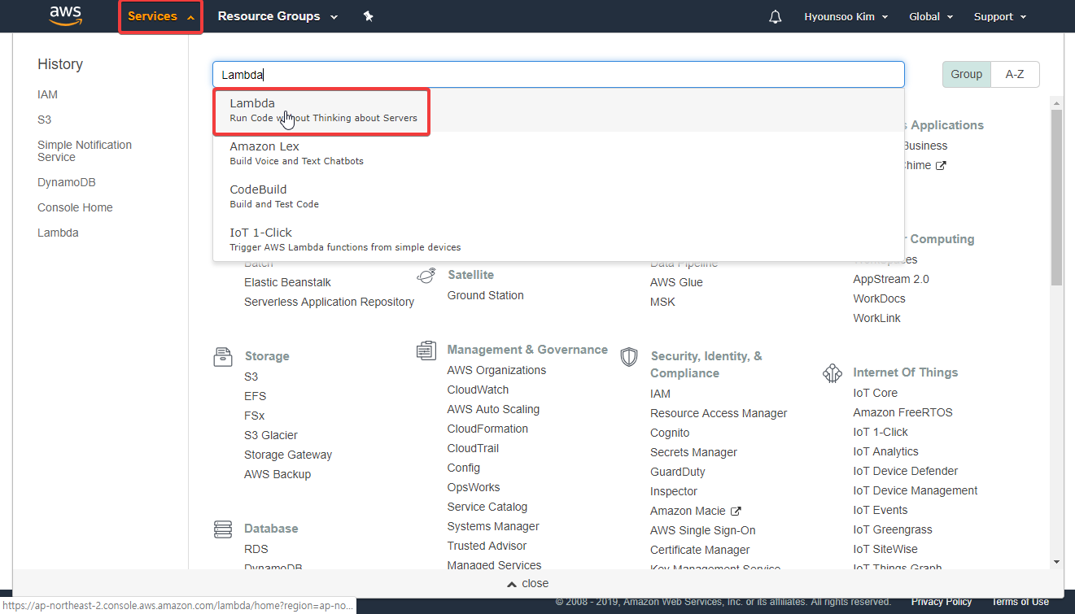Click the Internet Of Things icon
Screen dimensions: 1075x614
coord(832,373)
